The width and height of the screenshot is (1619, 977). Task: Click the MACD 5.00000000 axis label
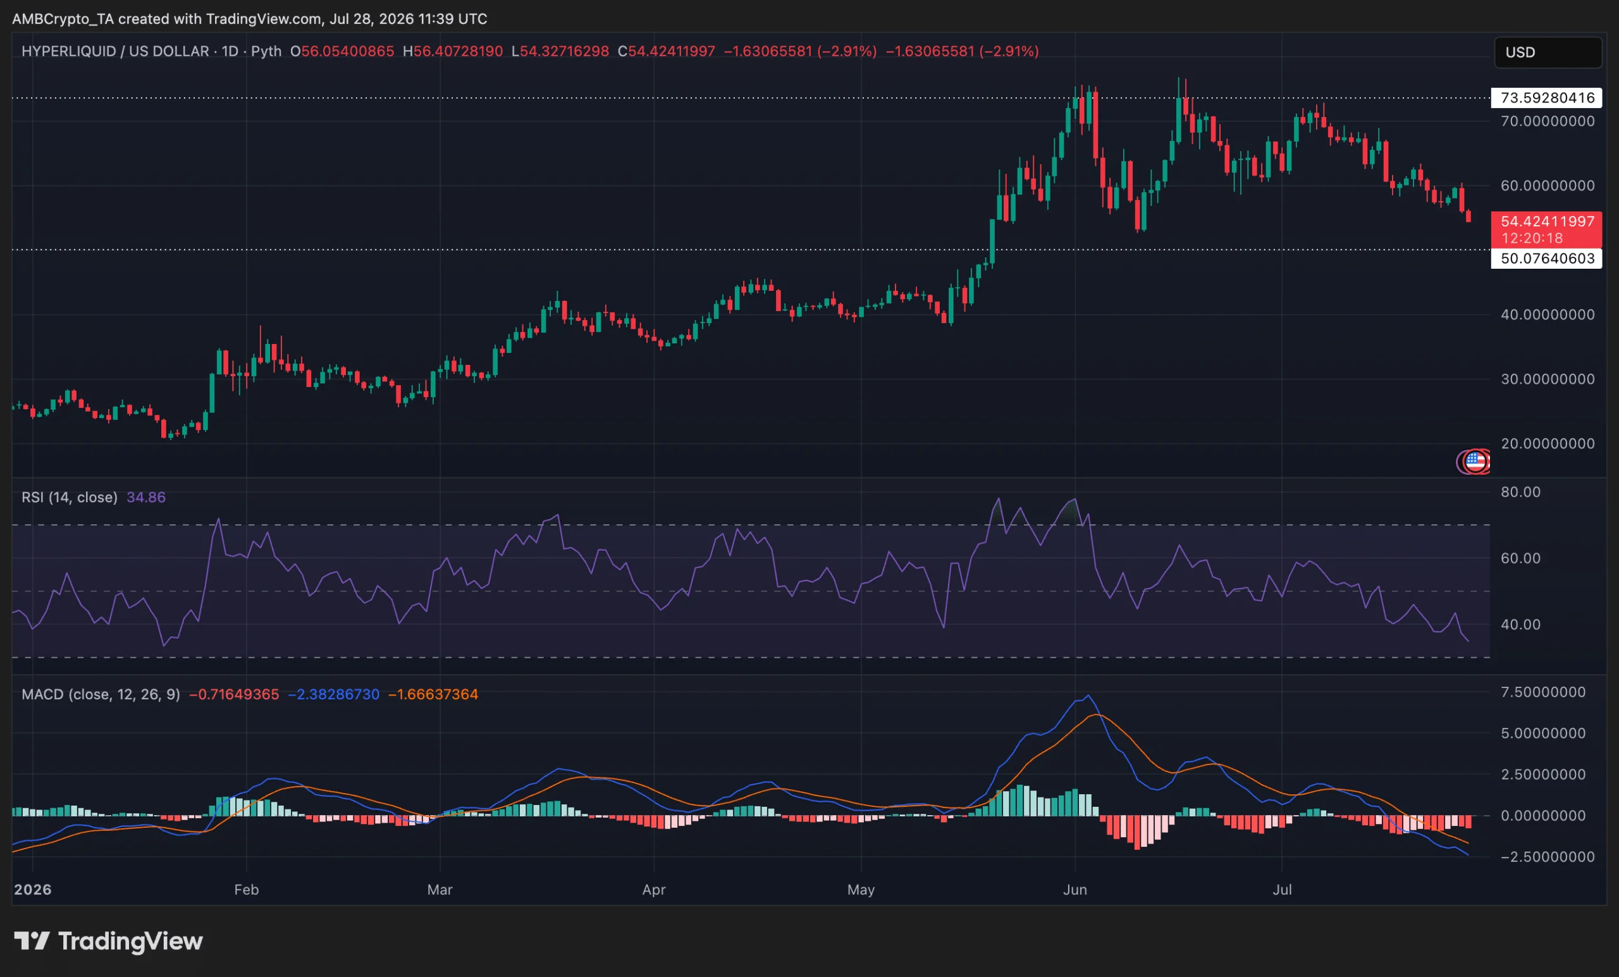(x=1542, y=734)
